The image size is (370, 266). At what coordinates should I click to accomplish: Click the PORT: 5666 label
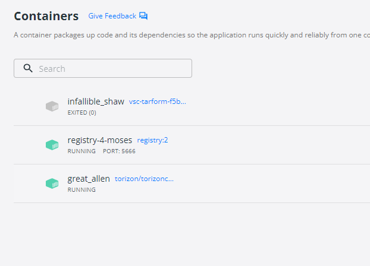[119, 151]
